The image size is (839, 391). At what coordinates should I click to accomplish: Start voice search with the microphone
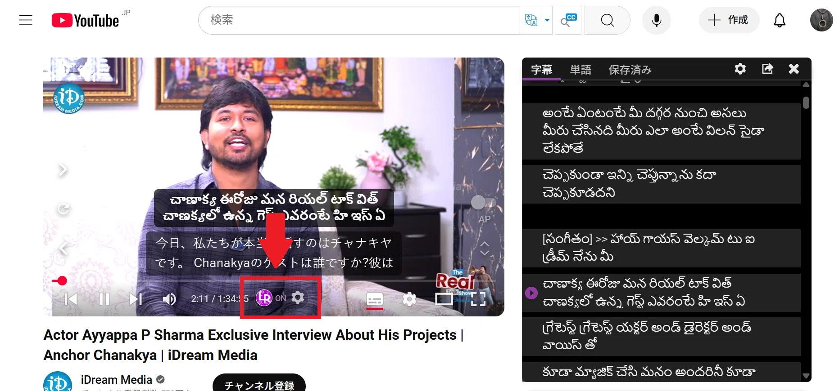[657, 20]
